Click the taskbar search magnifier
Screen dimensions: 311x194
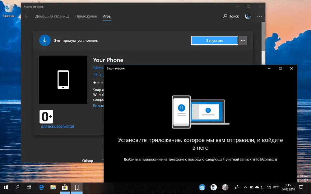17,187
